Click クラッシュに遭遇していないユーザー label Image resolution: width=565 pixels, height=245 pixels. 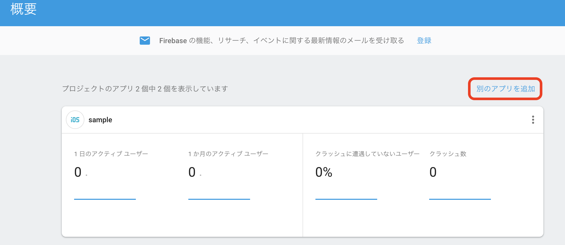pyautogui.click(x=367, y=154)
